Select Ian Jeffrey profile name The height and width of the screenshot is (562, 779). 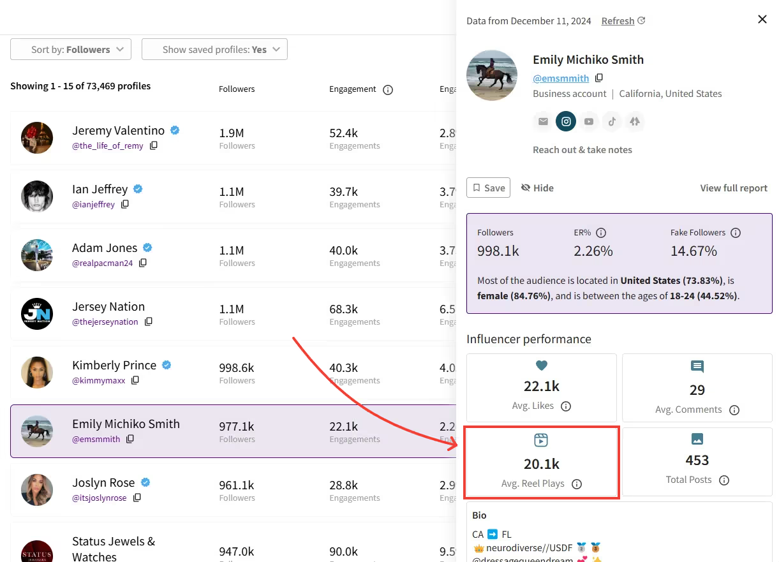click(x=100, y=189)
